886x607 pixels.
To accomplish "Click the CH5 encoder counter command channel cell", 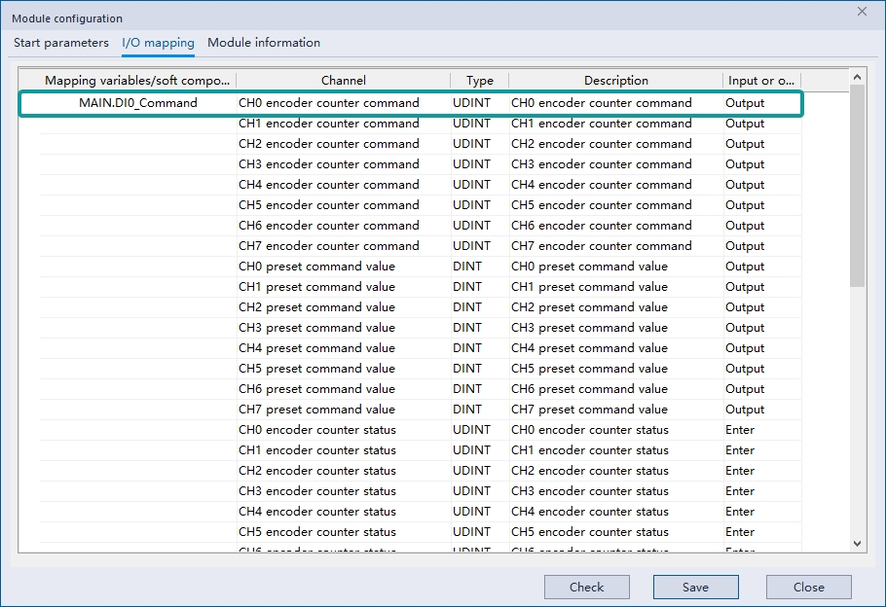I will coord(344,205).
